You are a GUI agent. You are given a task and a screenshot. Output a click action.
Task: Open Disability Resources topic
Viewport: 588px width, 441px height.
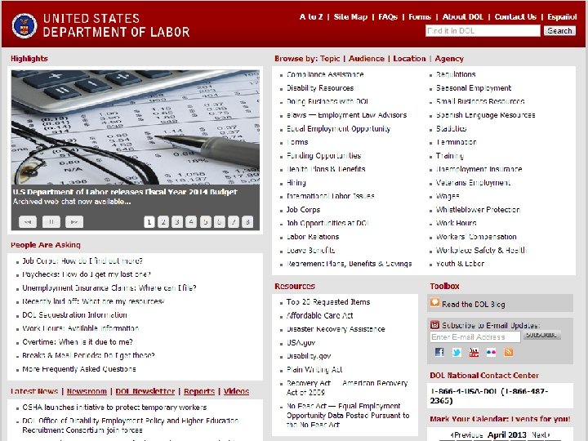click(x=320, y=87)
